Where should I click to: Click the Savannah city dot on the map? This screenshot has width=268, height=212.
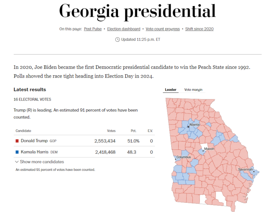(254, 172)
